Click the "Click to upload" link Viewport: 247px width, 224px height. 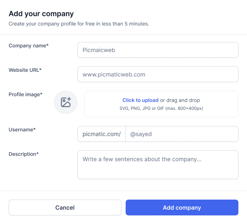[140, 100]
